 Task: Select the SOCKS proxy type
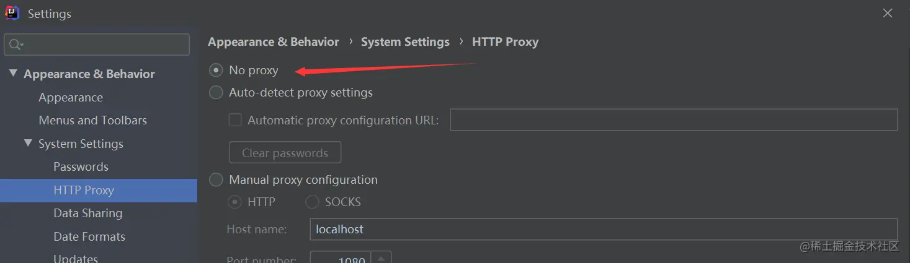313,202
